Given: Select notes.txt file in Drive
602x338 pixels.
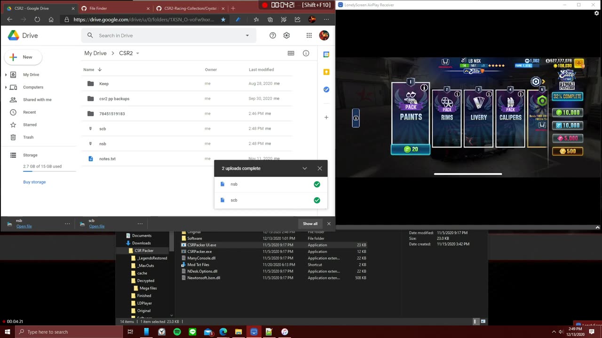Looking at the screenshot, I should coord(187,159).
